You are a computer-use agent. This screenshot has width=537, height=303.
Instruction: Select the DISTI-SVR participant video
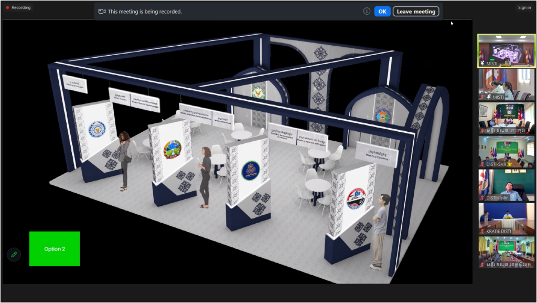[506, 151]
